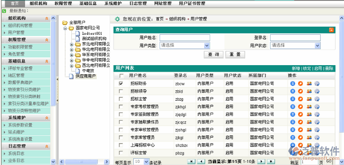Screen dimensions: 344x165
Task: Click the 查询 search button
Action: coord(213,54)
